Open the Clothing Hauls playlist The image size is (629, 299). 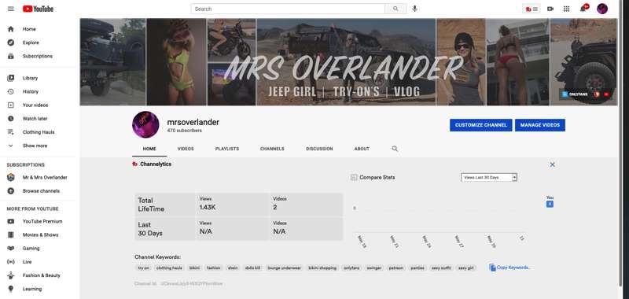[38, 132]
